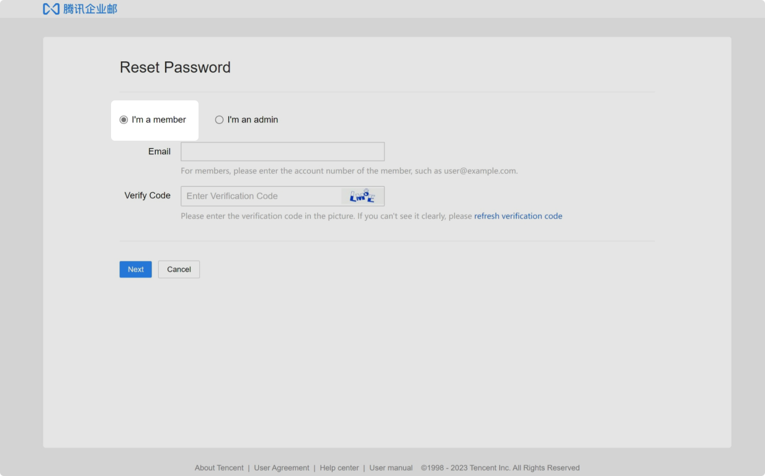The width and height of the screenshot is (765, 476).
Task: Click the Reset Password heading
Action: 175,67
